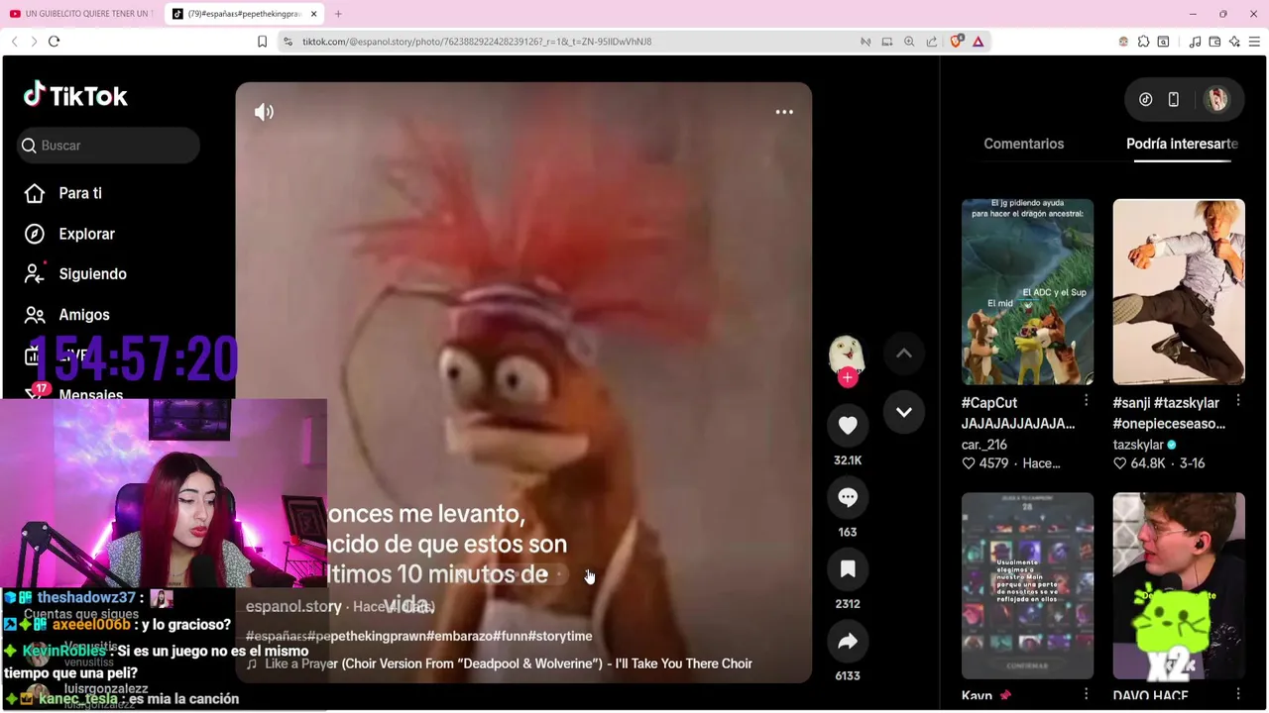Go to next video with down chevron
Image resolution: width=1269 pixels, height=713 pixels.
pos(904,412)
